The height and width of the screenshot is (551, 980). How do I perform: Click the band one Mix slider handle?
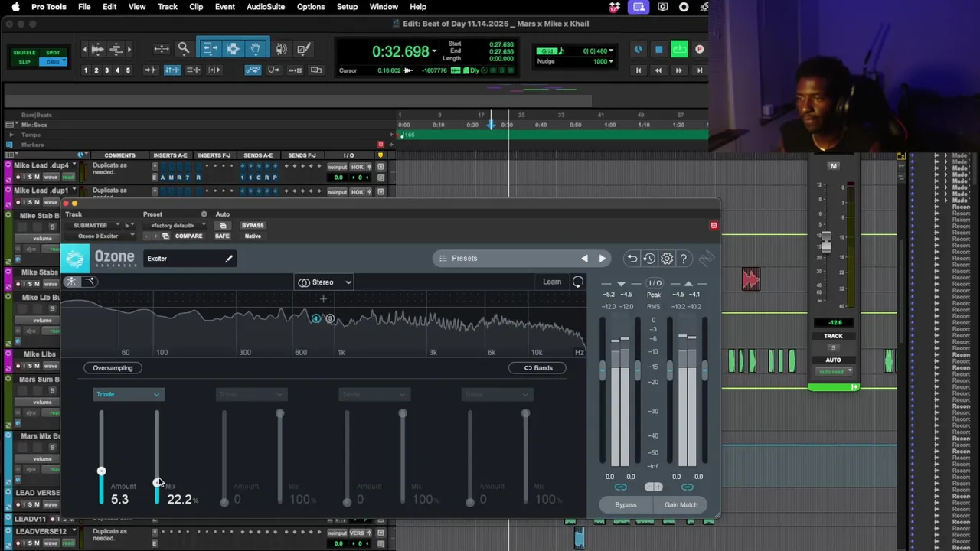(x=157, y=484)
